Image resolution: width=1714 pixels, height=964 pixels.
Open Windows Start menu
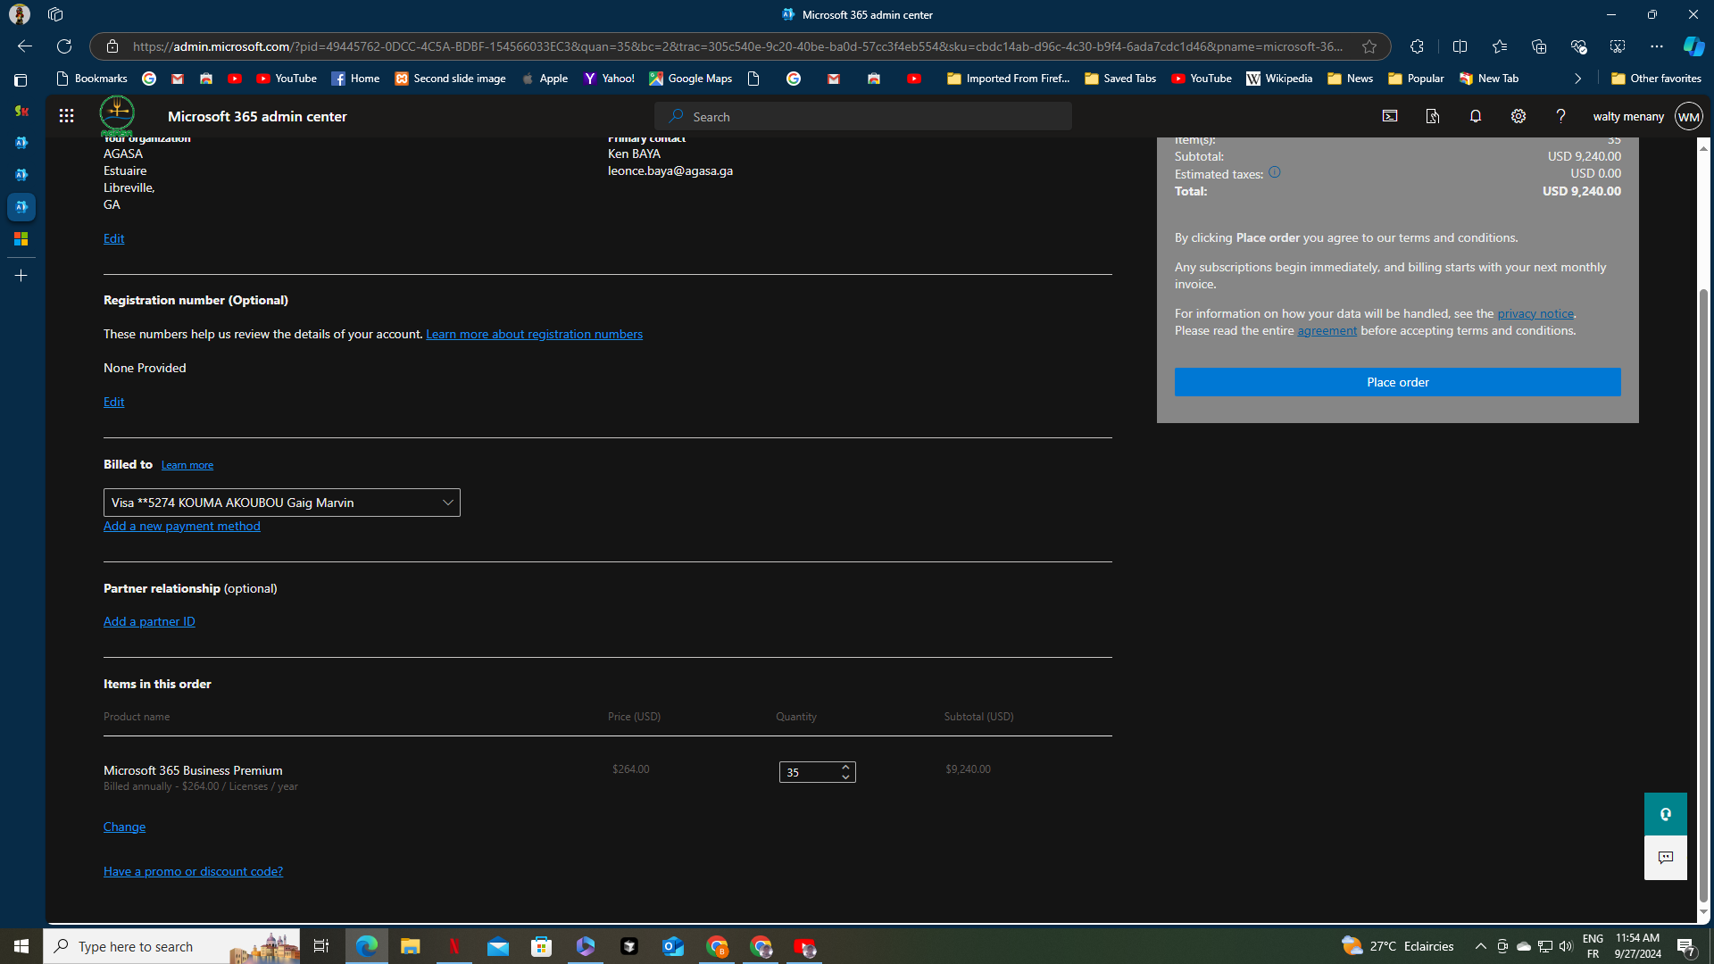[21, 946]
